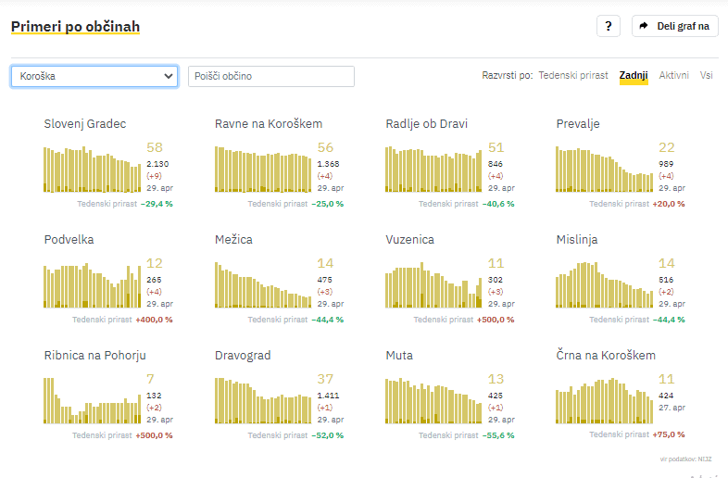Click the share arrow icon

[644, 26]
